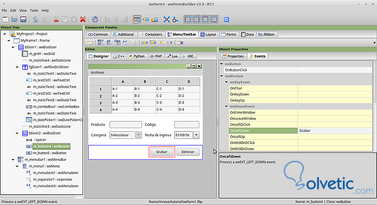Switch to the Layout palette tab
The width and height of the screenshot is (377, 205).
pos(208,35)
